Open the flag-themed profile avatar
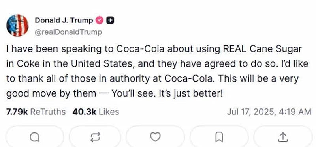 coord(17,25)
